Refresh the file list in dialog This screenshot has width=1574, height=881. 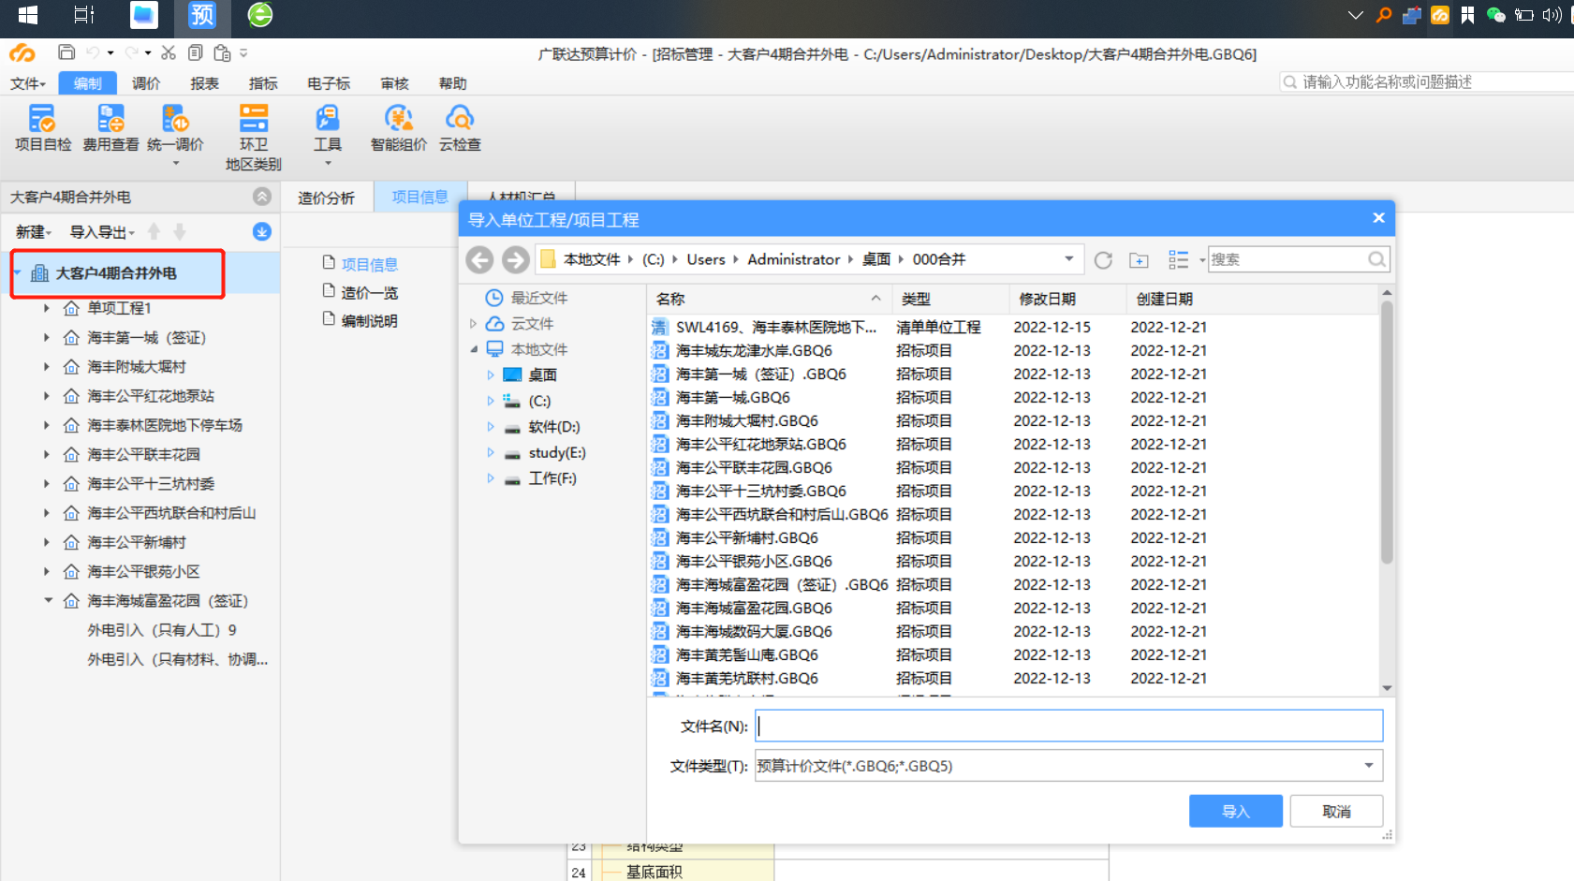tap(1103, 259)
